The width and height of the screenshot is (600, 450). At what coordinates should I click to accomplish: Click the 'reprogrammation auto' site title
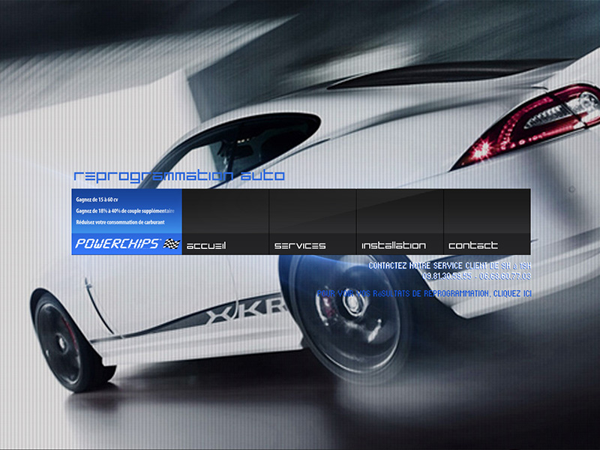pyautogui.click(x=179, y=176)
